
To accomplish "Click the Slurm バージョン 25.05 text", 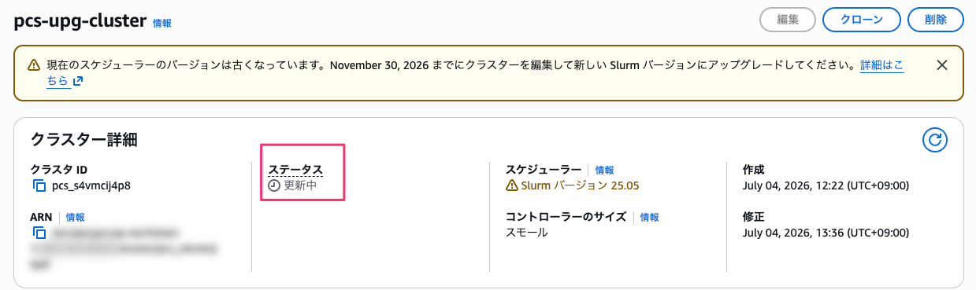I will 581,186.
